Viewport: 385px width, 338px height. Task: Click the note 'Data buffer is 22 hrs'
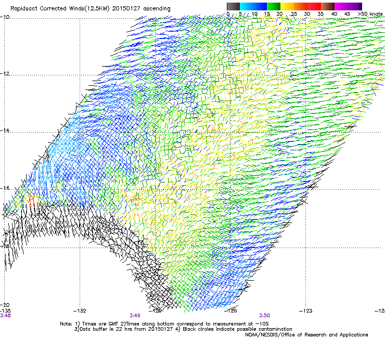[x=106, y=329]
